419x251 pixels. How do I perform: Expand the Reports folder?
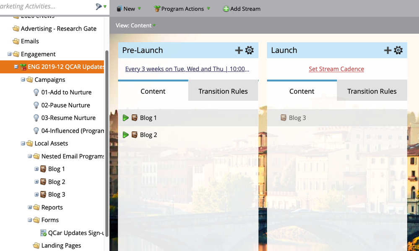(30, 207)
